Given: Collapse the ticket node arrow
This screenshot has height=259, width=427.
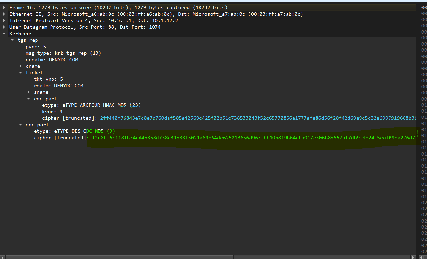Looking at the screenshot, I should coord(20,73).
